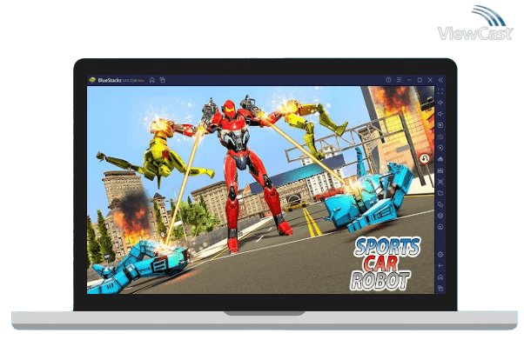
Task: Click the Sports Car Robot title logo
Action: [385, 263]
